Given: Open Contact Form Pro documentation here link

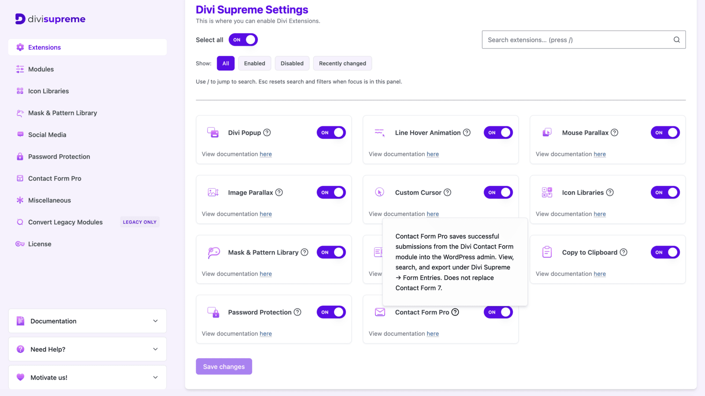Looking at the screenshot, I should (433, 334).
